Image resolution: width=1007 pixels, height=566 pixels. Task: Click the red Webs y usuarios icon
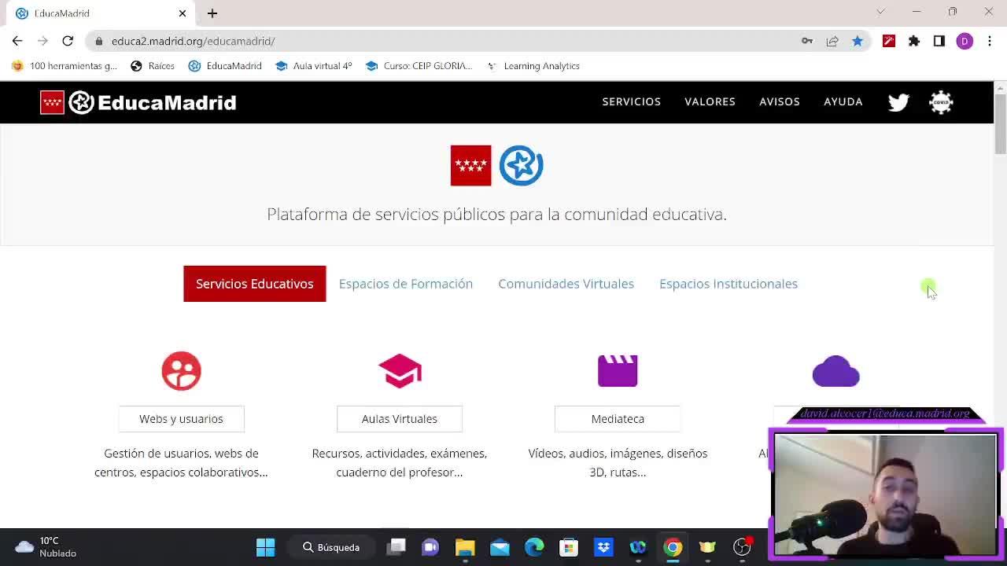click(181, 371)
